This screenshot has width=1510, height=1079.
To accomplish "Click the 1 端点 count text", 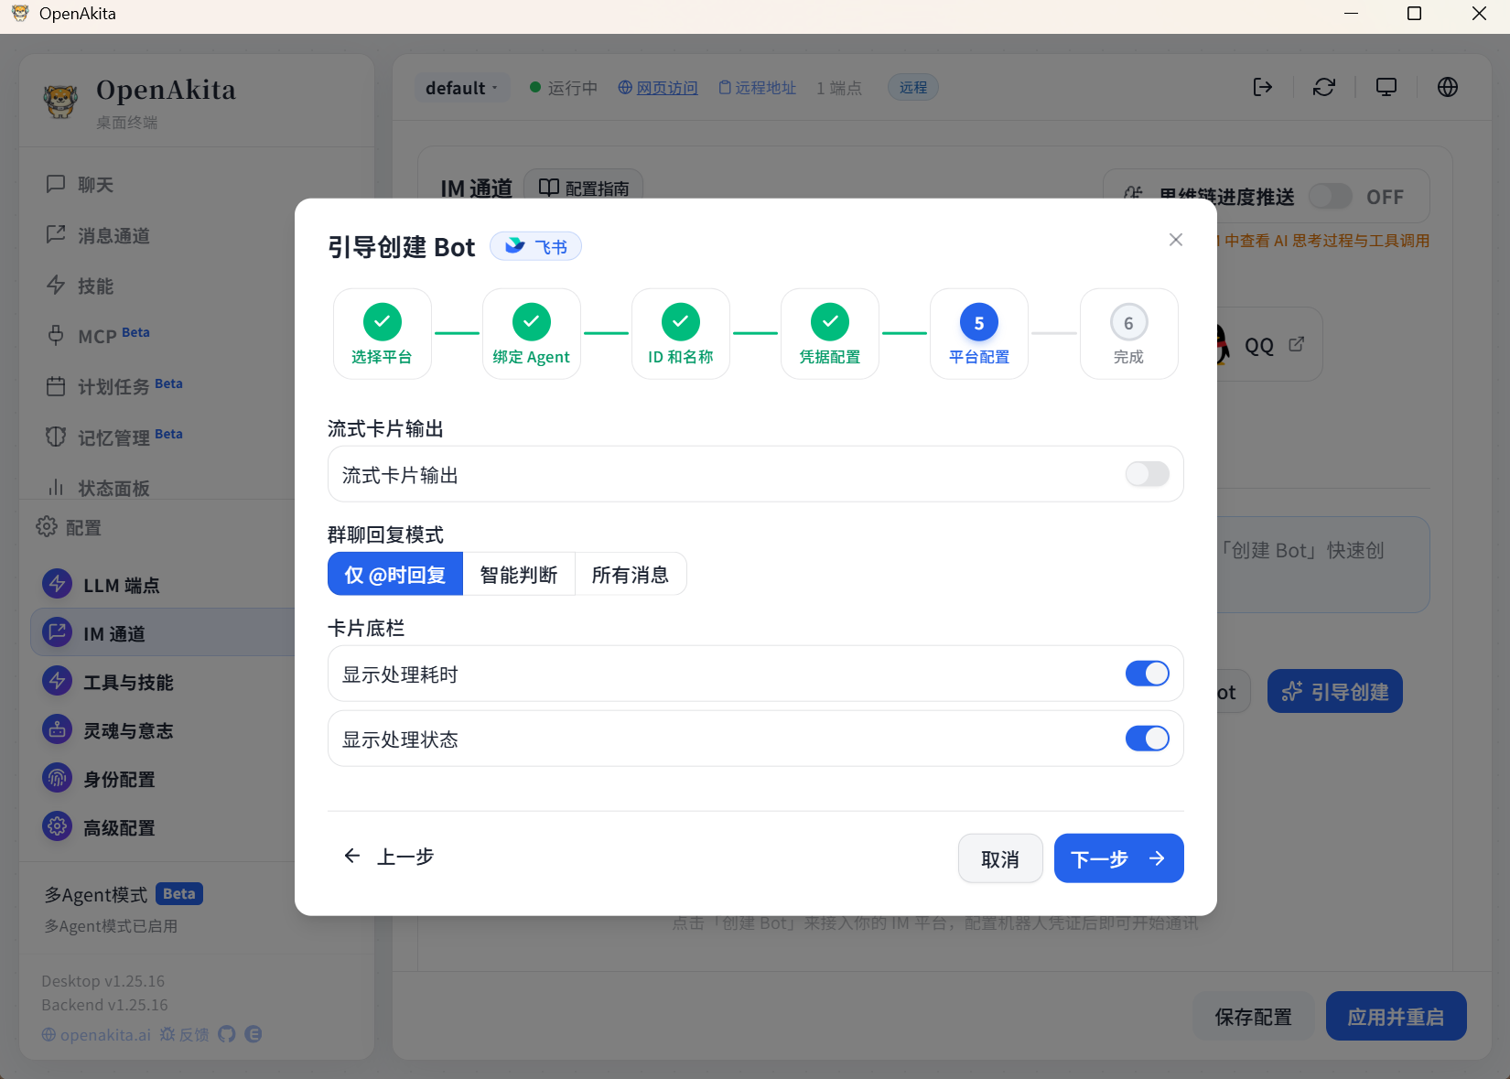I will pos(839,88).
